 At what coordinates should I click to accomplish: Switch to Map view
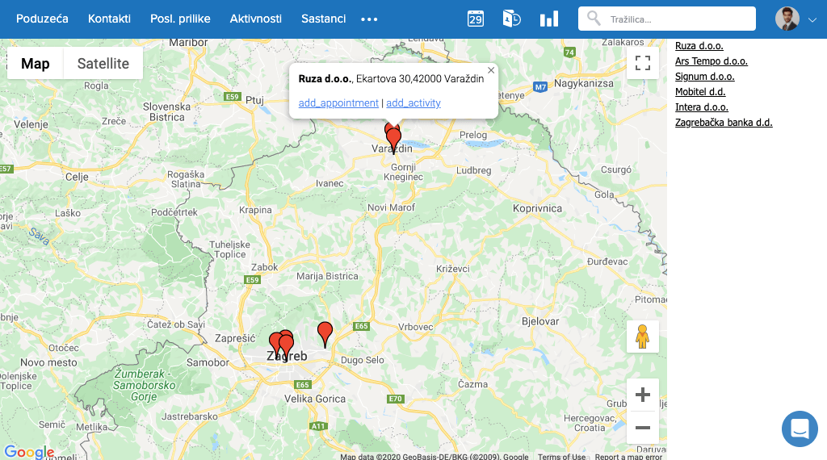(36, 63)
